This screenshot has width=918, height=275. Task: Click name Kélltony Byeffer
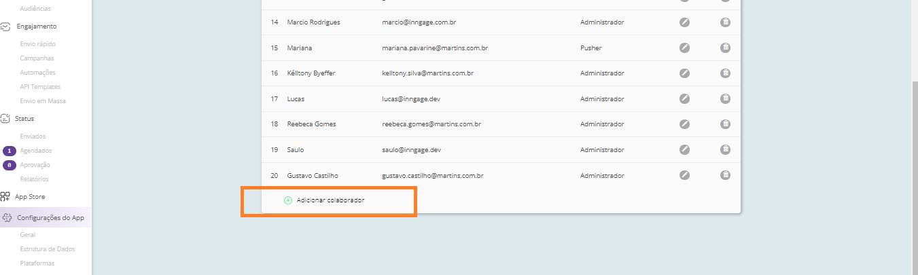tap(311, 73)
